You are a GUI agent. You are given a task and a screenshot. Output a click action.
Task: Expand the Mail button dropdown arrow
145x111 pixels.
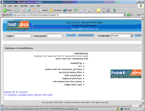tap(85, 10)
